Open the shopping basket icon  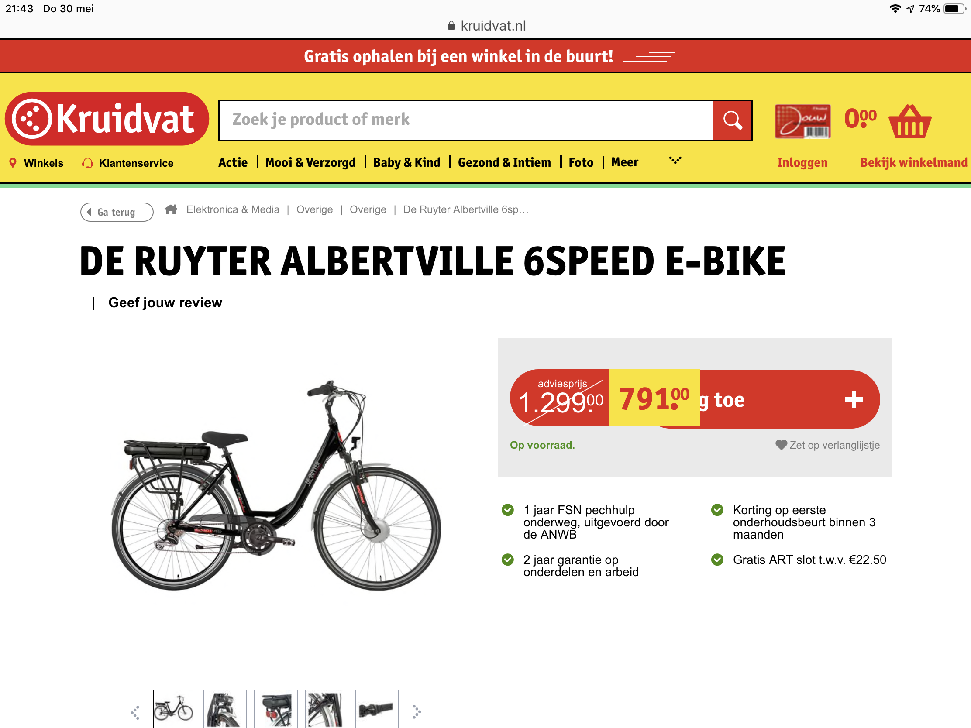(x=909, y=122)
